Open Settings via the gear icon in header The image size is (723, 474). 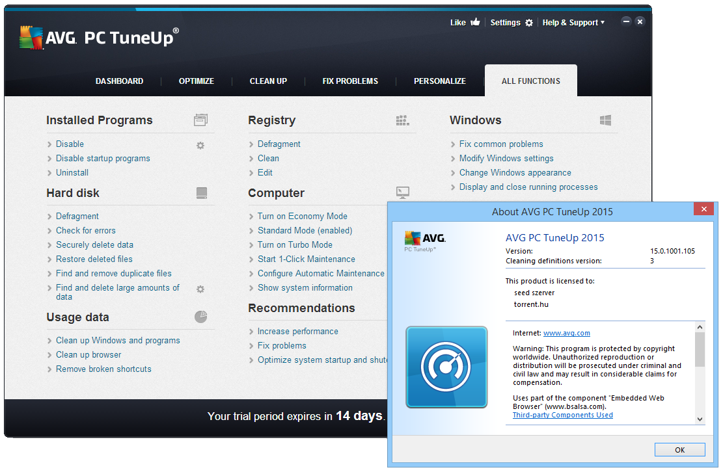pyautogui.click(x=529, y=23)
